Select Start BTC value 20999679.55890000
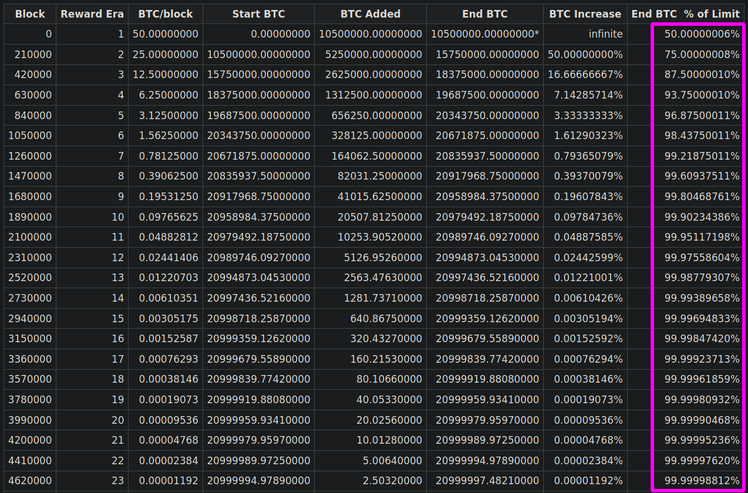The height and width of the screenshot is (493, 748). pyautogui.click(x=258, y=359)
